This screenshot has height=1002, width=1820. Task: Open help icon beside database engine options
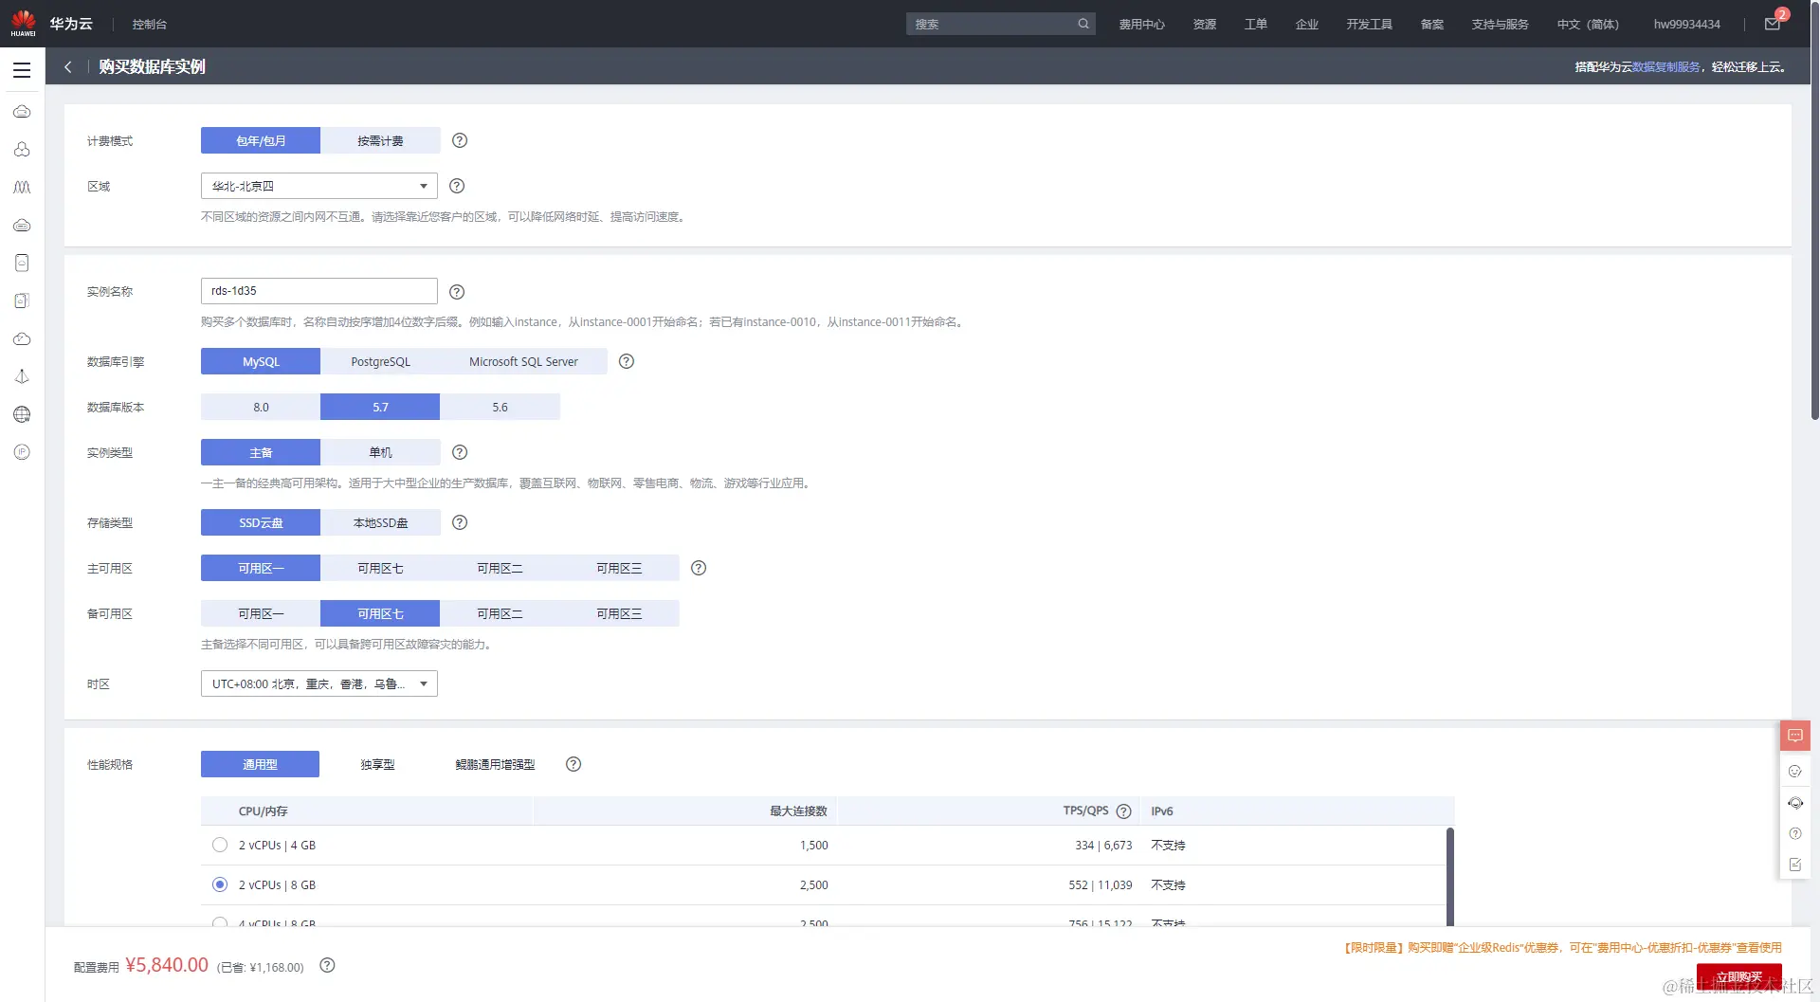(x=627, y=361)
